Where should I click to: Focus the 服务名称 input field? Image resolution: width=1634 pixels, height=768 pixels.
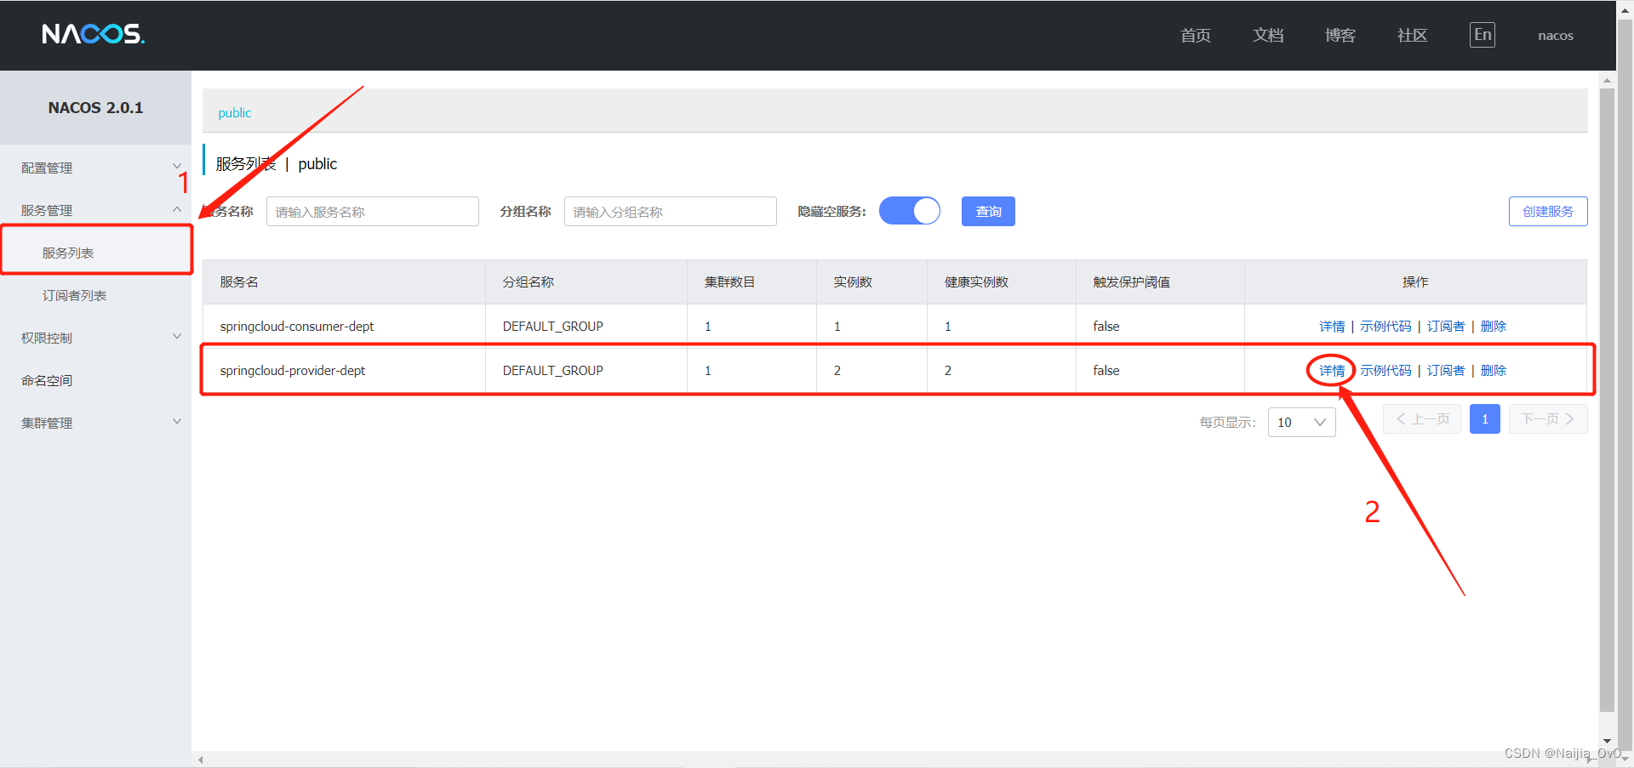(373, 211)
